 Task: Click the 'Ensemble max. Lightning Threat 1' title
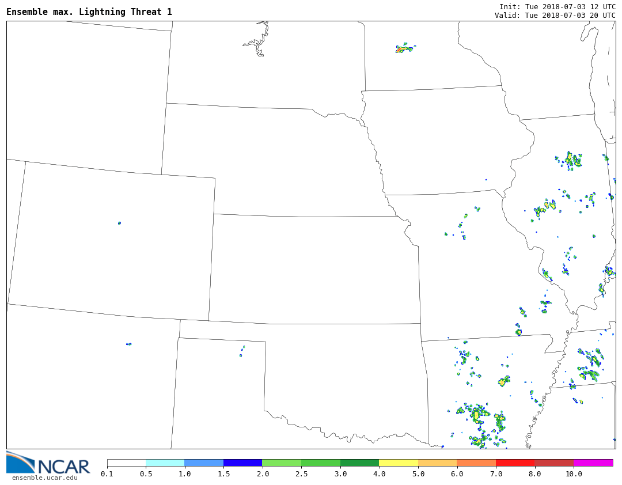89,12
